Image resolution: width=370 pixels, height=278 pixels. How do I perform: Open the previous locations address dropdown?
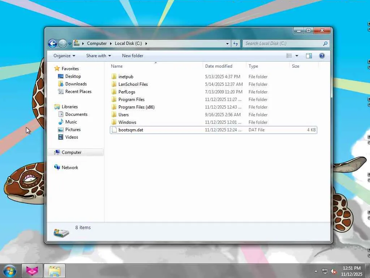click(227, 43)
